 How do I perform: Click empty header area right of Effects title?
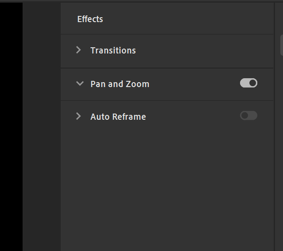pyautogui.click(x=186, y=19)
